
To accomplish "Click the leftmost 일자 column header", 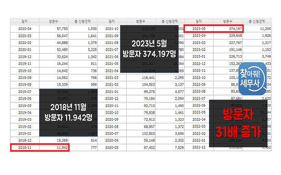I will click(25, 21).
